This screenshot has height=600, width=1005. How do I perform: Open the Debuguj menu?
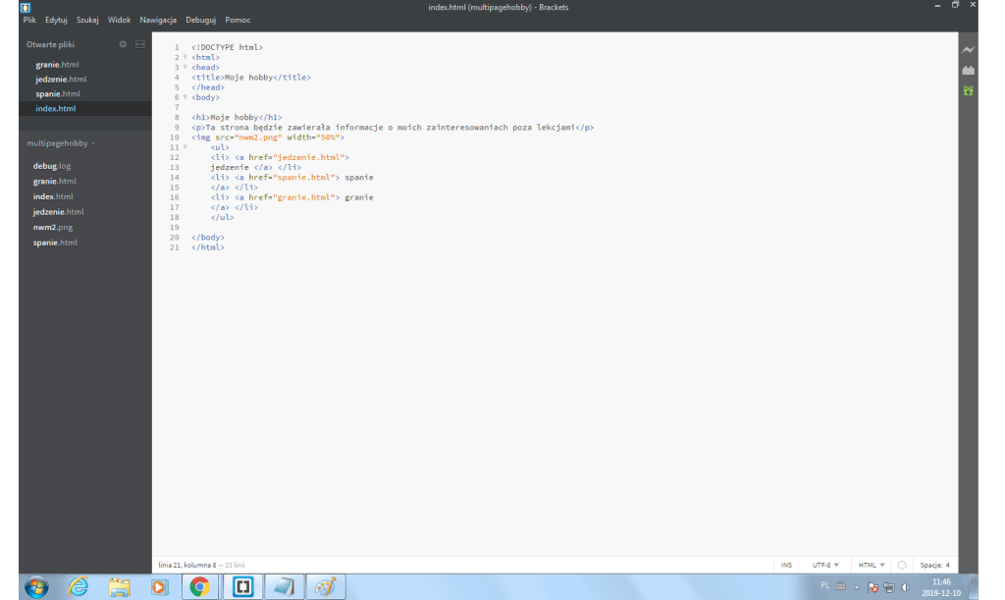(x=201, y=20)
